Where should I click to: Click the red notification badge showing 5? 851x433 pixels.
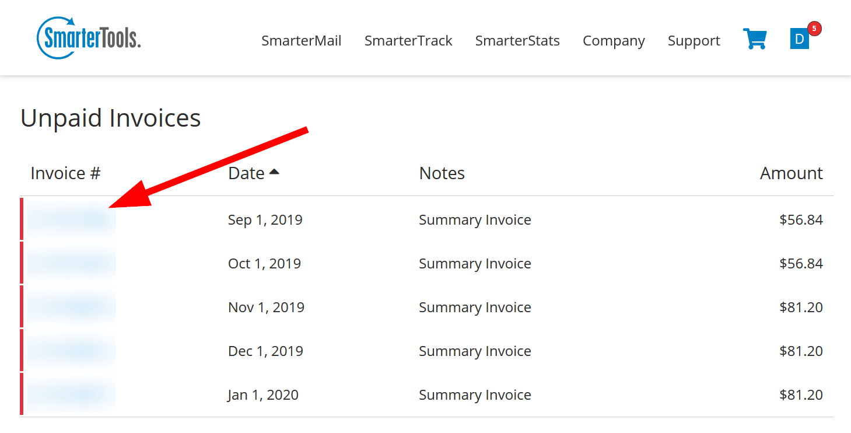tap(814, 28)
